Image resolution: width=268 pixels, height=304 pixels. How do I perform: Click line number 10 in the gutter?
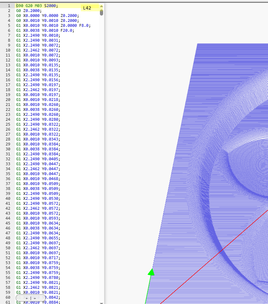point(8,50)
